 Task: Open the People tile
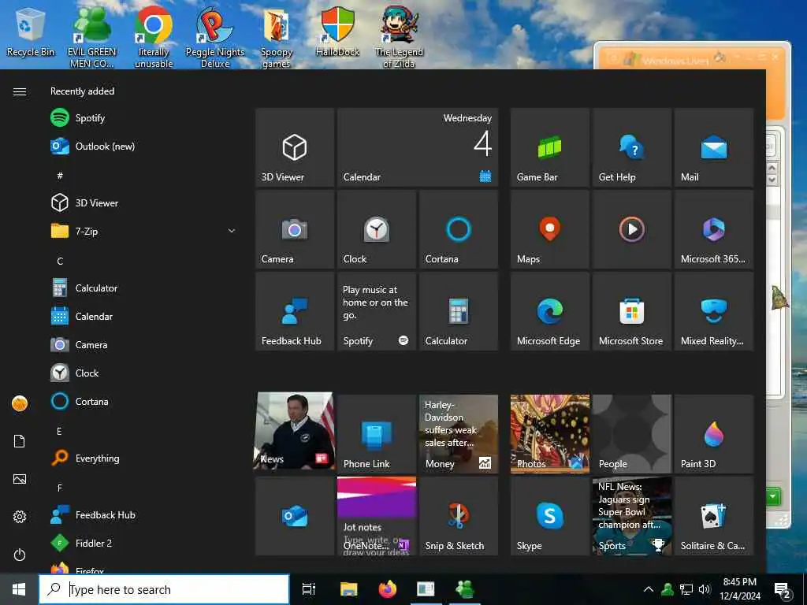[631, 434]
